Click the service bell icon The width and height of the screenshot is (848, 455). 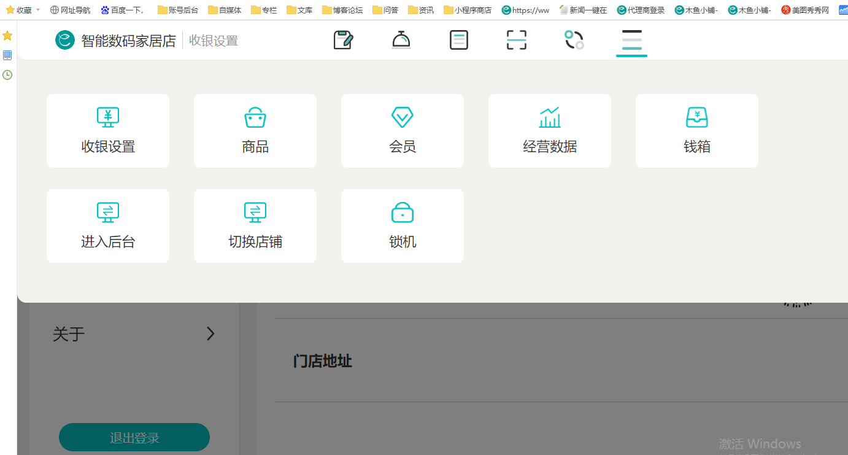click(401, 40)
